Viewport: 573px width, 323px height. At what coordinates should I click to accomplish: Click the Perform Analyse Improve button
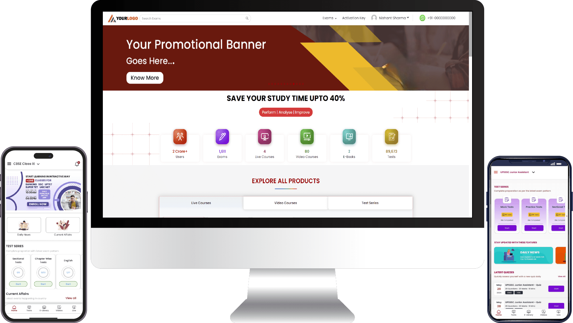click(286, 112)
